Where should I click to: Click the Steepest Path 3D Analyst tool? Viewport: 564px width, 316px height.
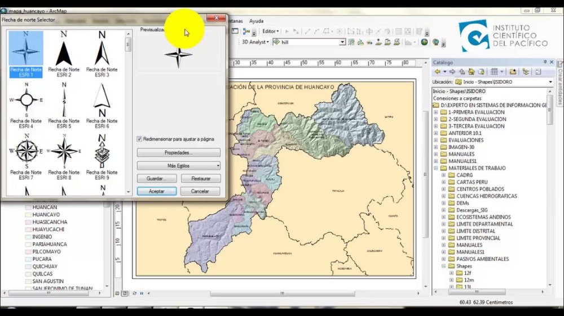360,42
